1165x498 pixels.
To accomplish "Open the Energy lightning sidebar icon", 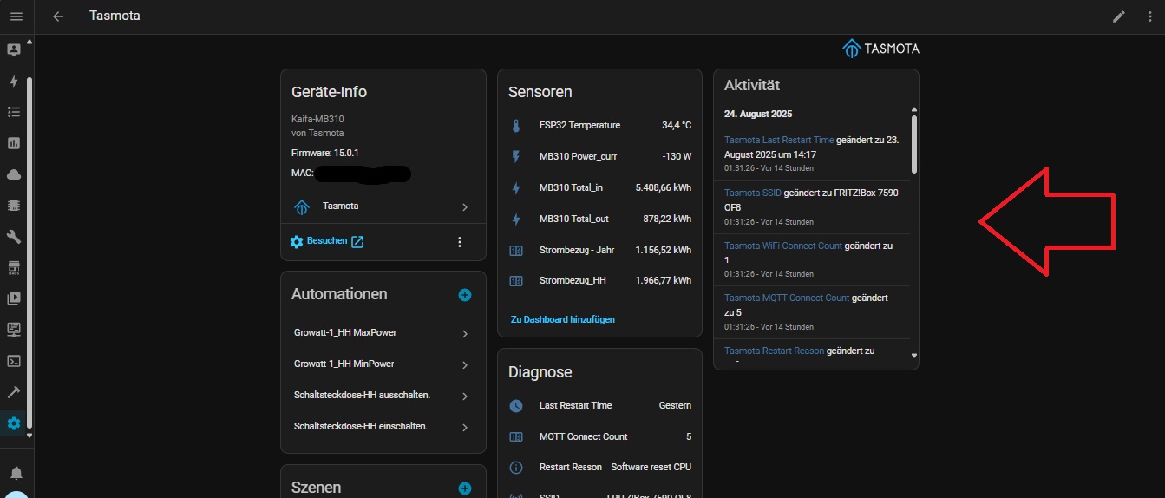I will pyautogui.click(x=14, y=82).
